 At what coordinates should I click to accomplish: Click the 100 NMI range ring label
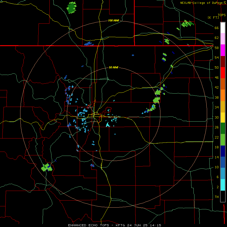(113, 21)
